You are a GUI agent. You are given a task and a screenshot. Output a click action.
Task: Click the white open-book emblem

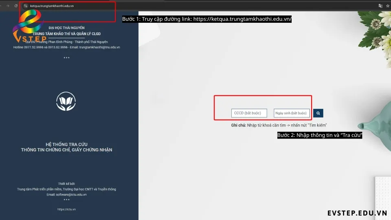pos(66,101)
